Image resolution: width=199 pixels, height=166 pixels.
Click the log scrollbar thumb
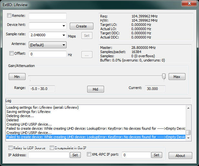click(188, 132)
